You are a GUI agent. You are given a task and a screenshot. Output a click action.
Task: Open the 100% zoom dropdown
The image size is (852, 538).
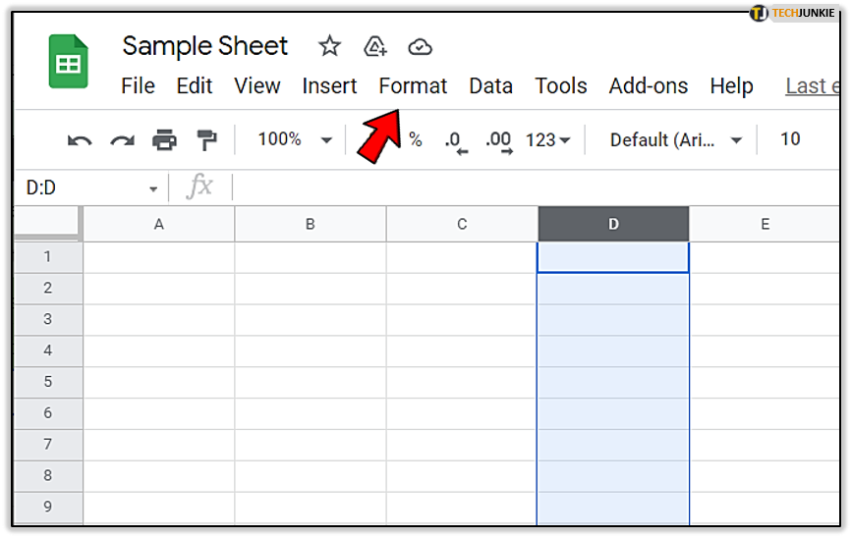pyautogui.click(x=294, y=139)
